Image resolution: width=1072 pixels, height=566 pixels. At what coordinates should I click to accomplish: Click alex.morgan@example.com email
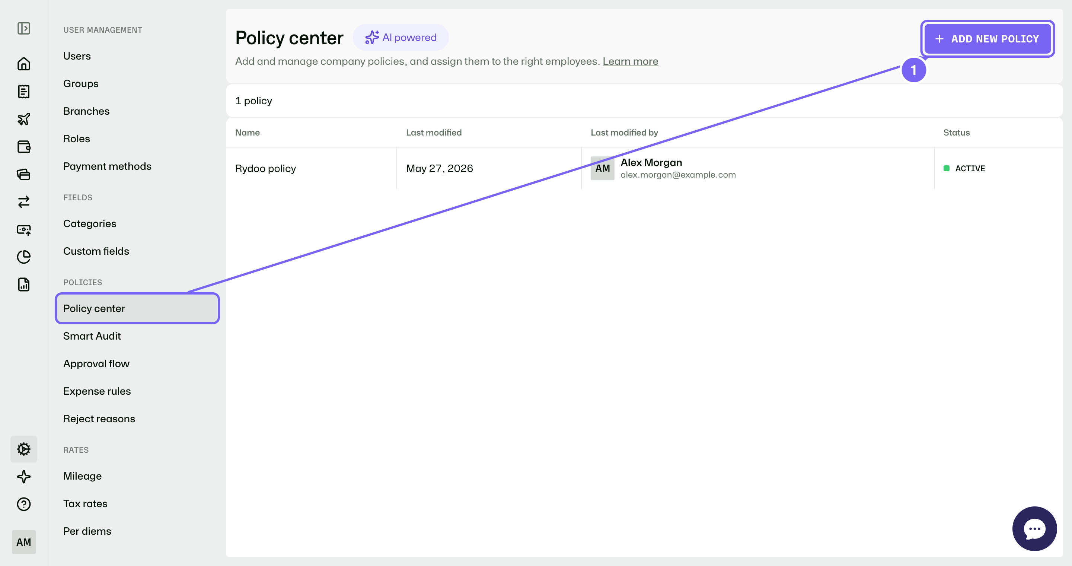(x=678, y=175)
